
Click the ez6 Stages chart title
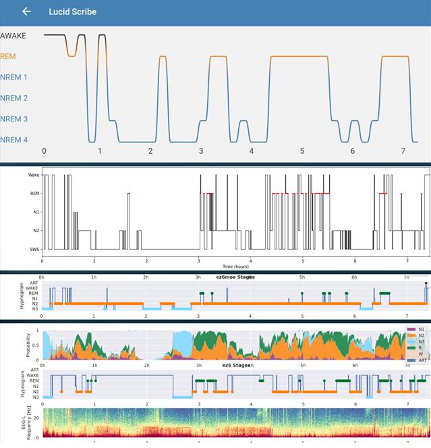click(237, 365)
